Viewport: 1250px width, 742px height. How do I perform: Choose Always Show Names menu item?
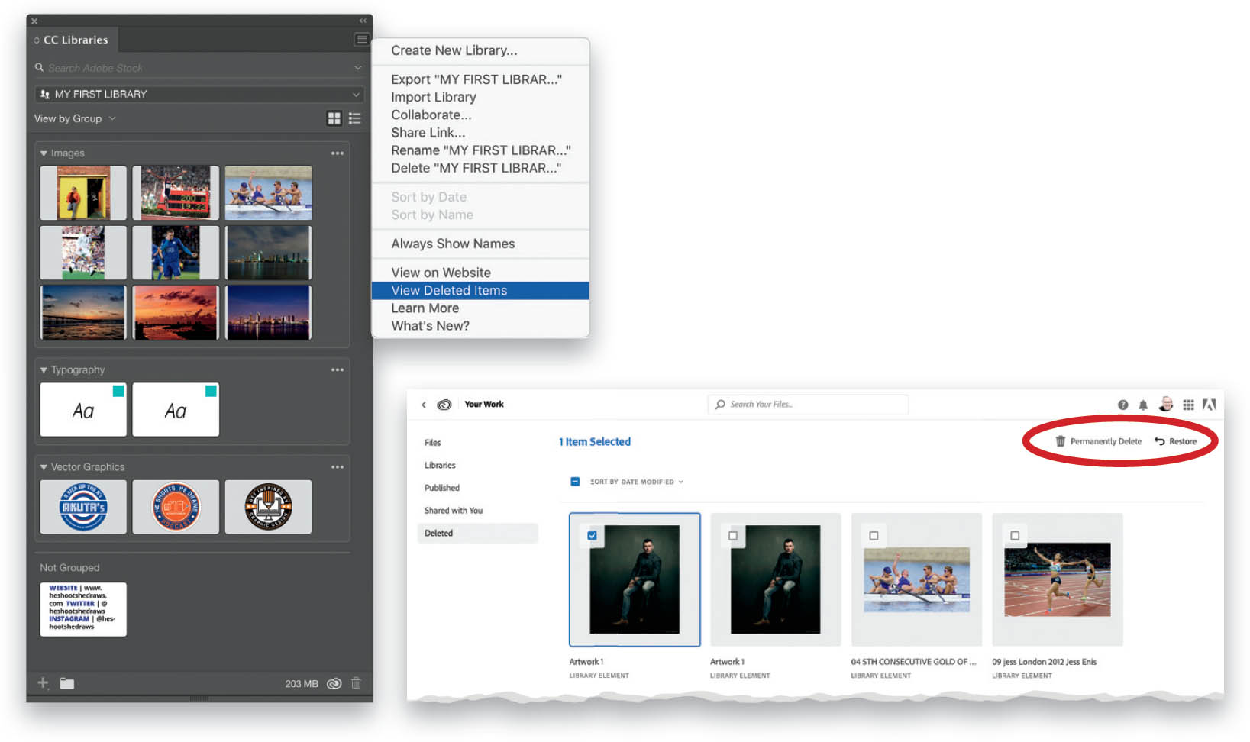coord(480,244)
